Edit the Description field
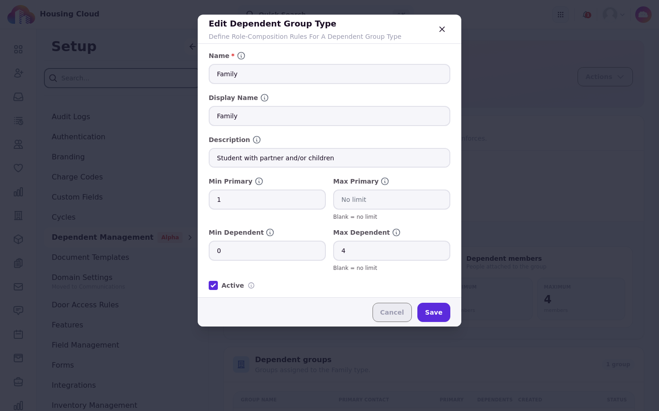The height and width of the screenshot is (411, 659). click(329, 158)
